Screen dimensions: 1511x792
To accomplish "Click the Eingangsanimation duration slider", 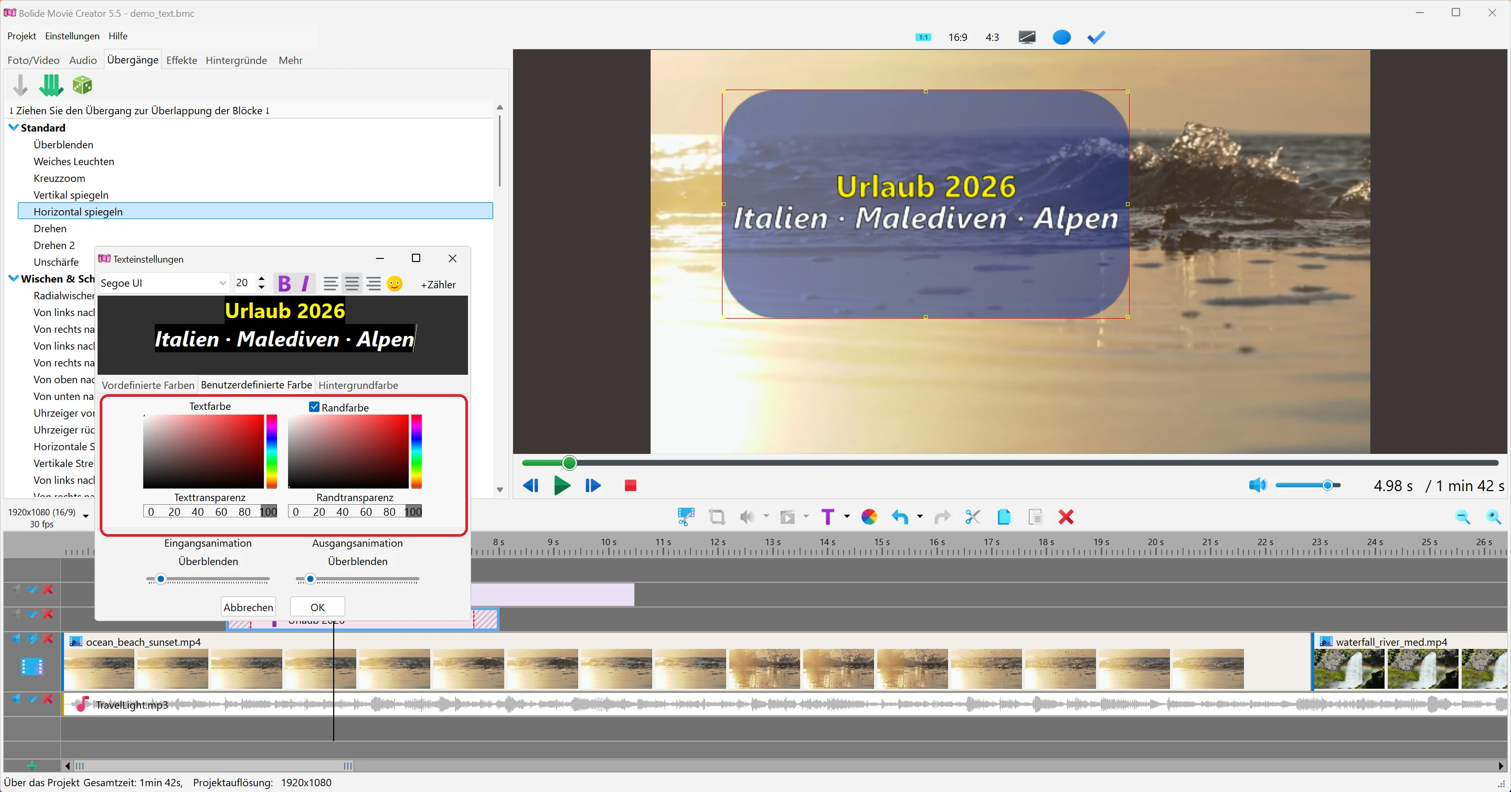I will [x=208, y=579].
